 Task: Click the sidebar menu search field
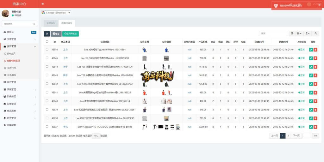18,24
